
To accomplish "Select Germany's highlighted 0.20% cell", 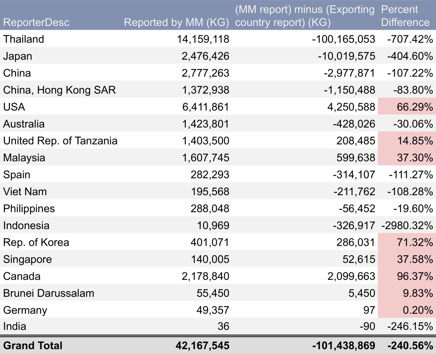I will [417, 310].
